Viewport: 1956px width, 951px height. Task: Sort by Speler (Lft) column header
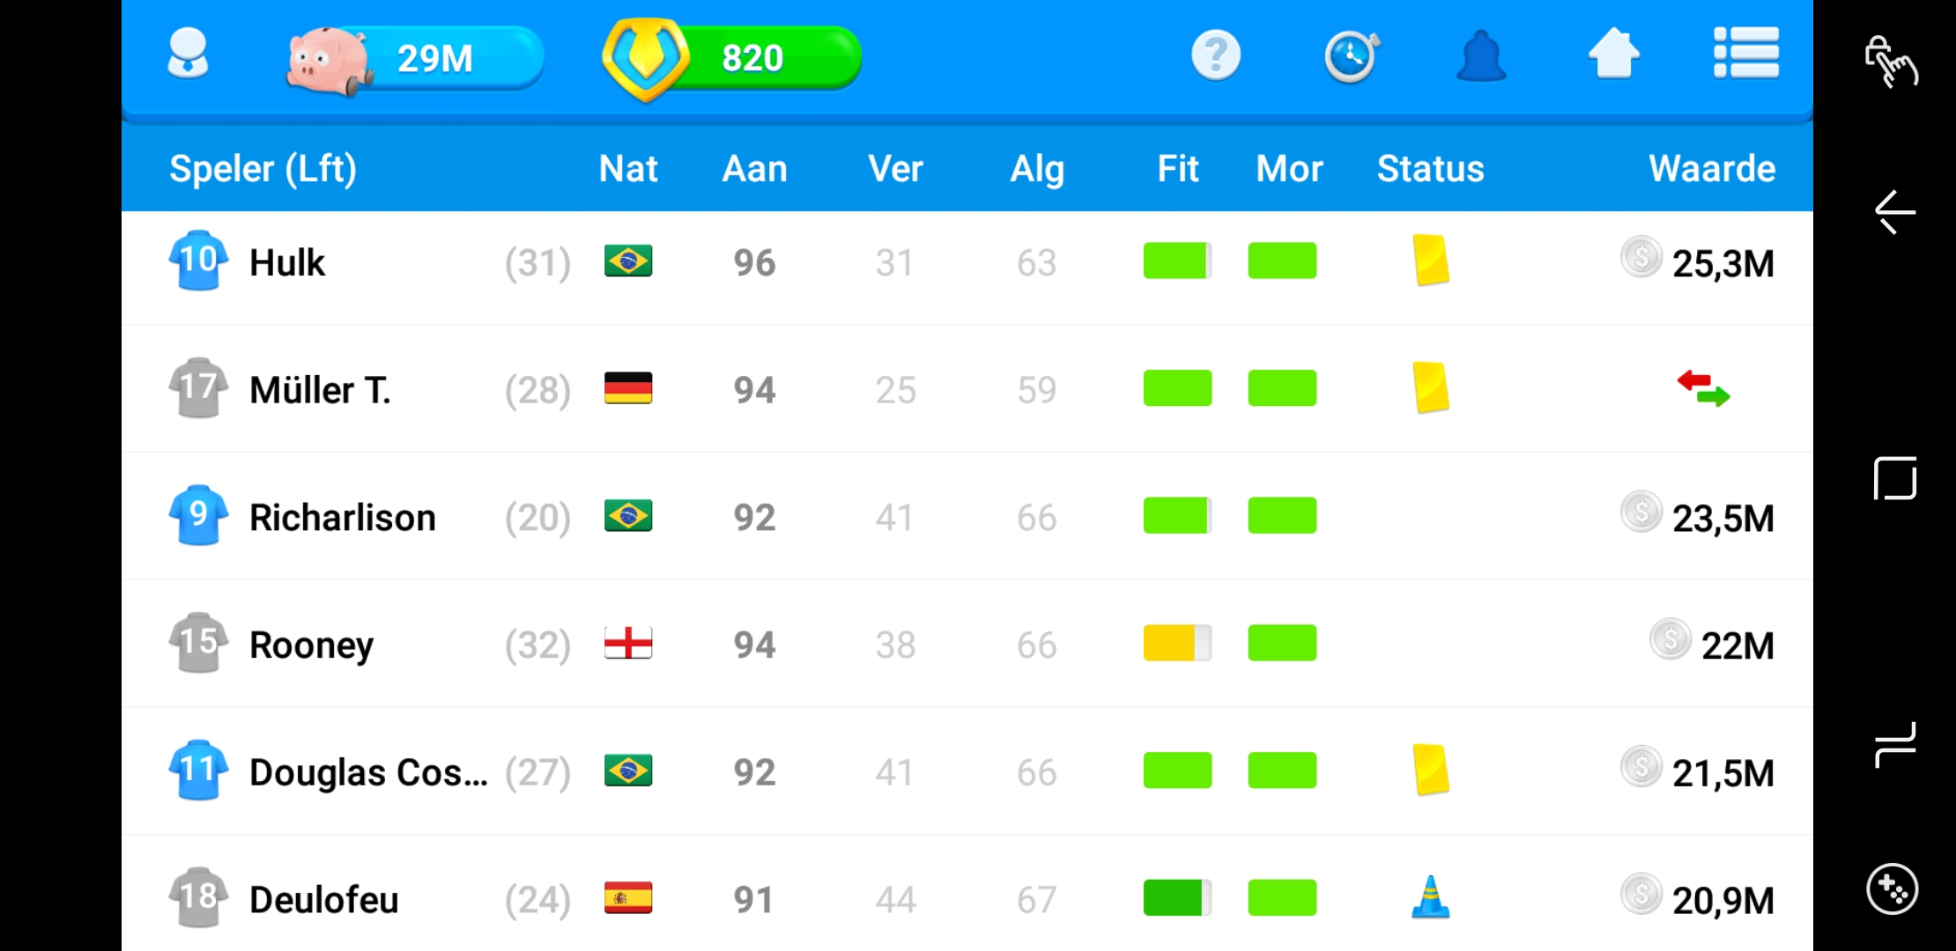click(263, 168)
